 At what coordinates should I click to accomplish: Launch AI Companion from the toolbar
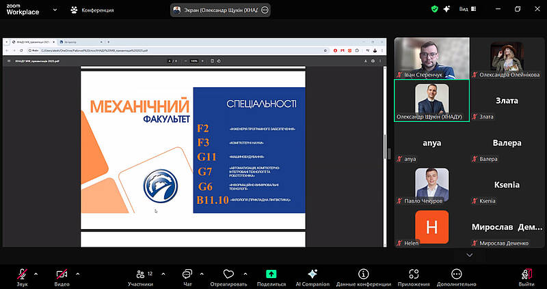coord(312,273)
